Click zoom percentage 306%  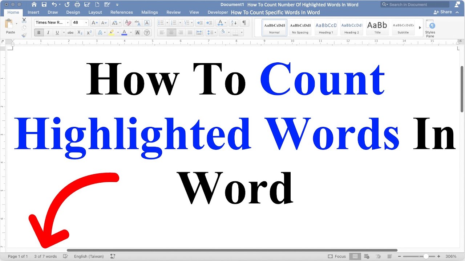[451, 256]
